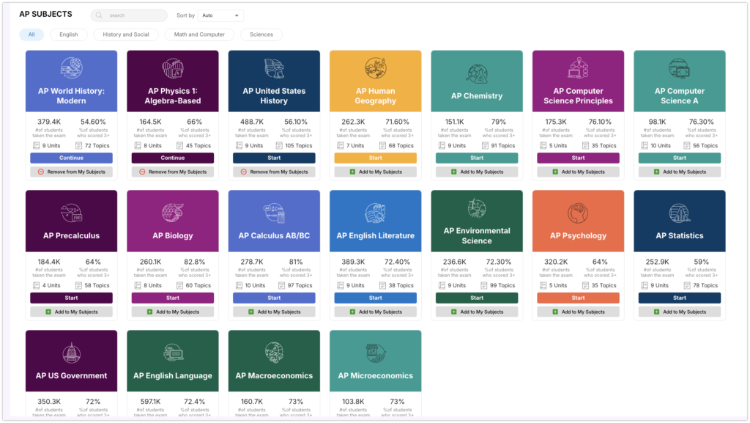The image size is (750, 423).
Task: Start AP Computer Science A
Action: pos(680,158)
